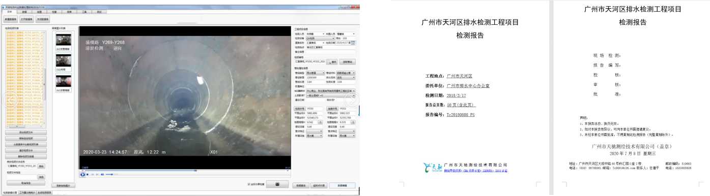Click the open database toolbar button
710x196 pixels.
point(27,19)
